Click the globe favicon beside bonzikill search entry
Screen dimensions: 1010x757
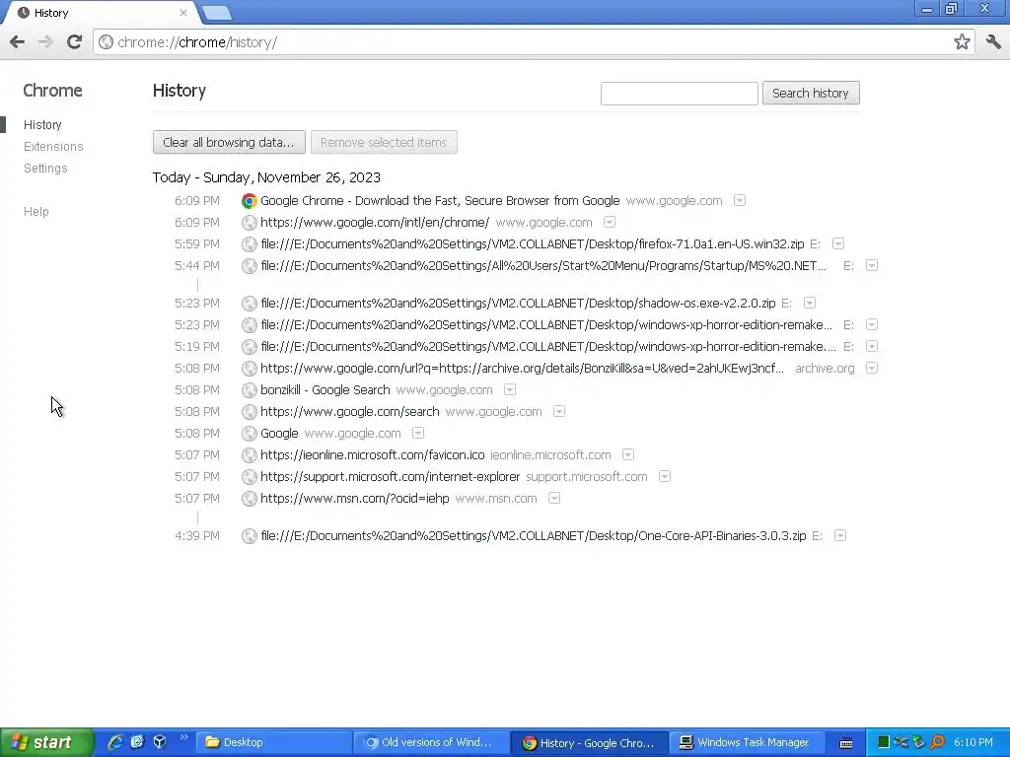[250, 390]
